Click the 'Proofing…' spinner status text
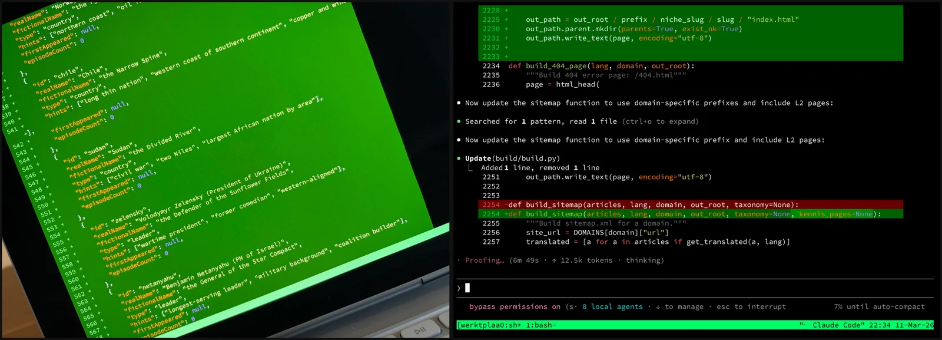 [x=485, y=260]
